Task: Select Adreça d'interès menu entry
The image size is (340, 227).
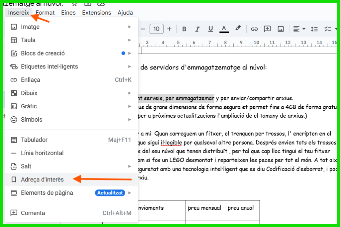Action: [x=42, y=179]
